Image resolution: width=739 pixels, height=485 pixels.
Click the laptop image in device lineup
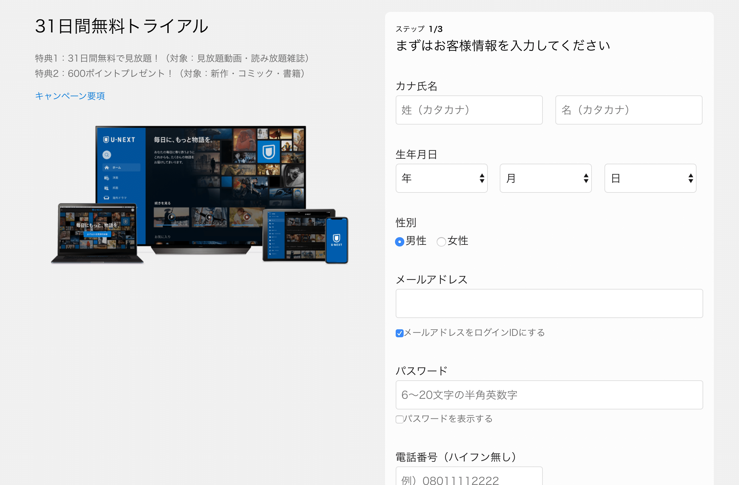pyautogui.click(x=97, y=234)
